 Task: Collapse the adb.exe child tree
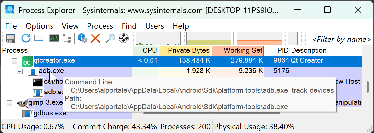(20, 71)
